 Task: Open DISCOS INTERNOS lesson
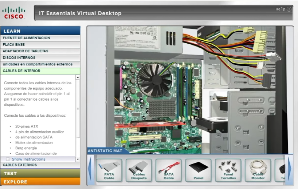click(40, 58)
